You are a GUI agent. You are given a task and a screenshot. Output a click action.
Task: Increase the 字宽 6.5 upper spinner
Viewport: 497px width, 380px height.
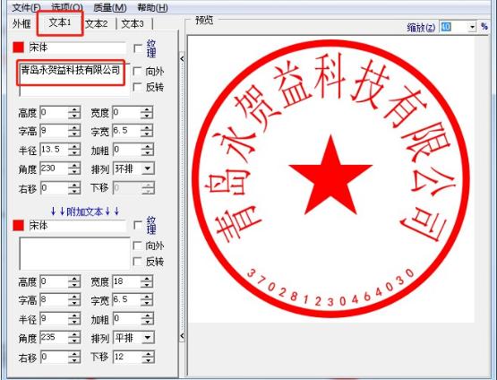point(147,128)
